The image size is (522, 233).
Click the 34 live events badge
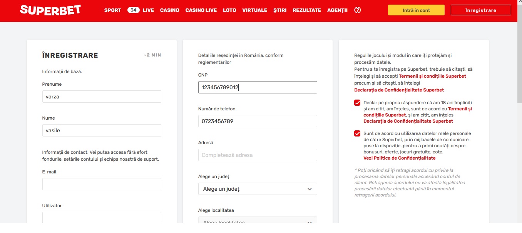(134, 10)
